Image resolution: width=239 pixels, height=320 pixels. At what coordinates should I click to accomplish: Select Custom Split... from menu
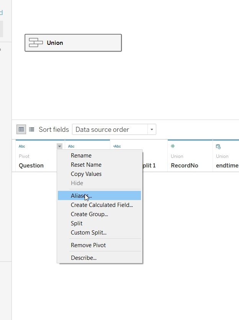pos(88,233)
